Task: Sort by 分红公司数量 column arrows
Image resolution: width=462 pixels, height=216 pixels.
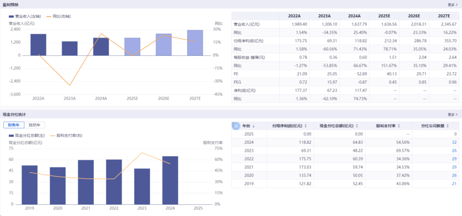Action: [x=447, y=126]
